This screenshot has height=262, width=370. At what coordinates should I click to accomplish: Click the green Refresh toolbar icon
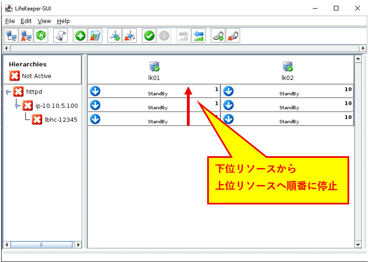pos(41,36)
